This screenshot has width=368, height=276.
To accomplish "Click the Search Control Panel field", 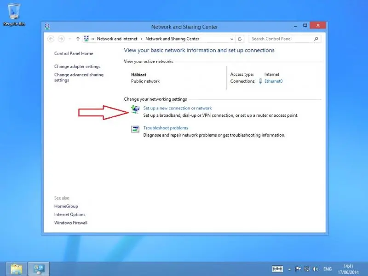I will coord(281,39).
